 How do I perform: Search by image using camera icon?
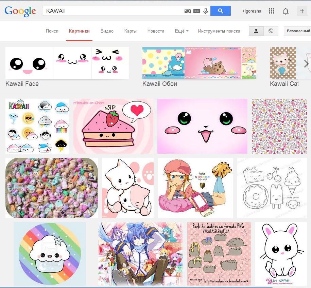tap(187, 11)
